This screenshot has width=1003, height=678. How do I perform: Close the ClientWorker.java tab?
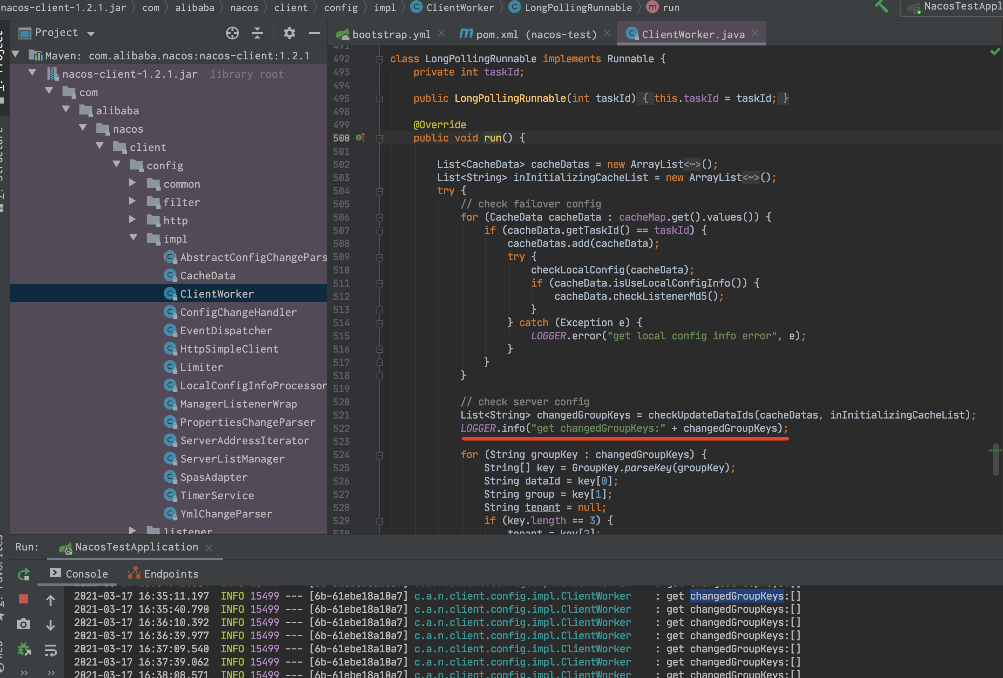tap(755, 33)
